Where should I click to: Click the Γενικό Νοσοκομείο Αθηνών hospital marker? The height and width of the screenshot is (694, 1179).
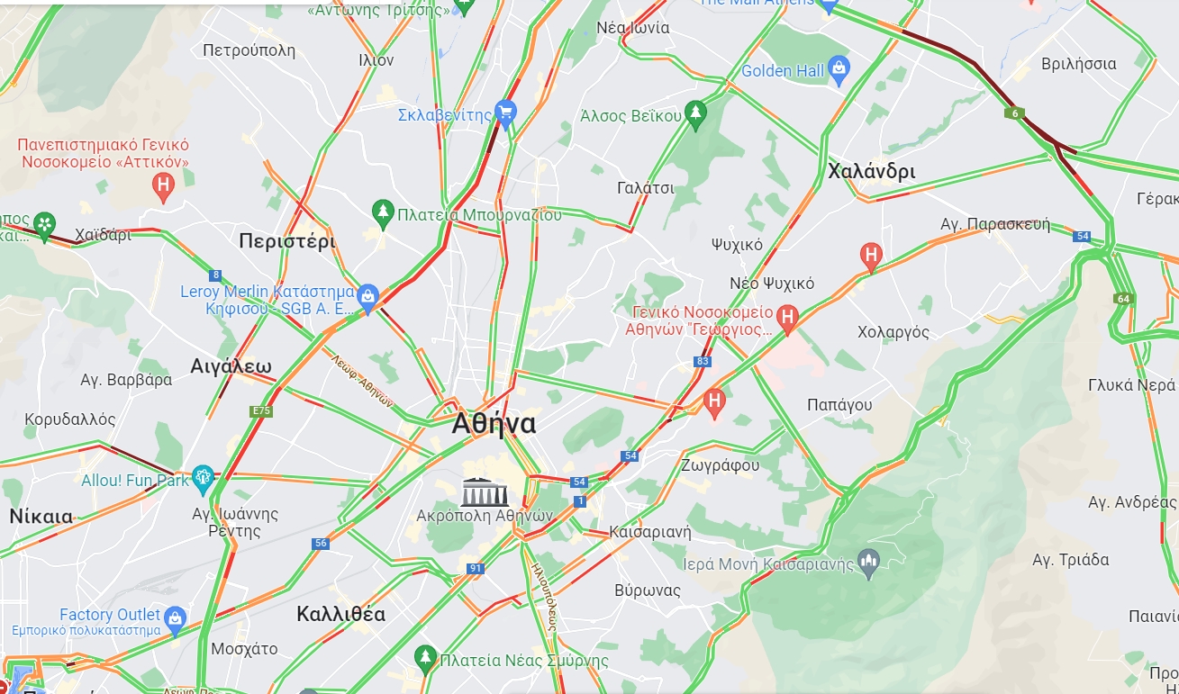click(x=787, y=317)
